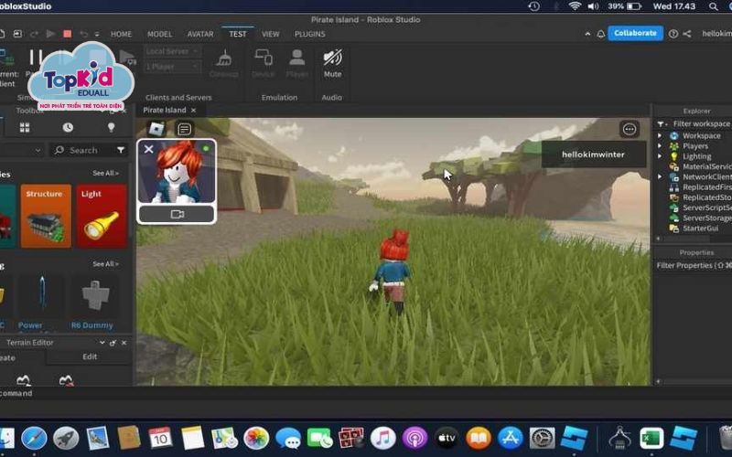Click the Filter workspace input field
This screenshot has width=732, height=457.
pyautogui.click(x=702, y=124)
